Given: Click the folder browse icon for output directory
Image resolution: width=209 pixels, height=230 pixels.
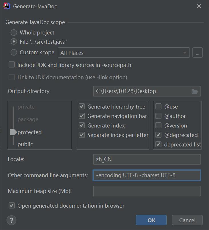Looking at the screenshot, I should [x=195, y=92].
